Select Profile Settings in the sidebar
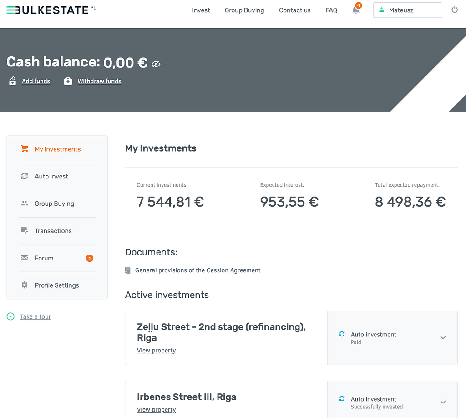This screenshot has height=418, width=466. pos(57,285)
